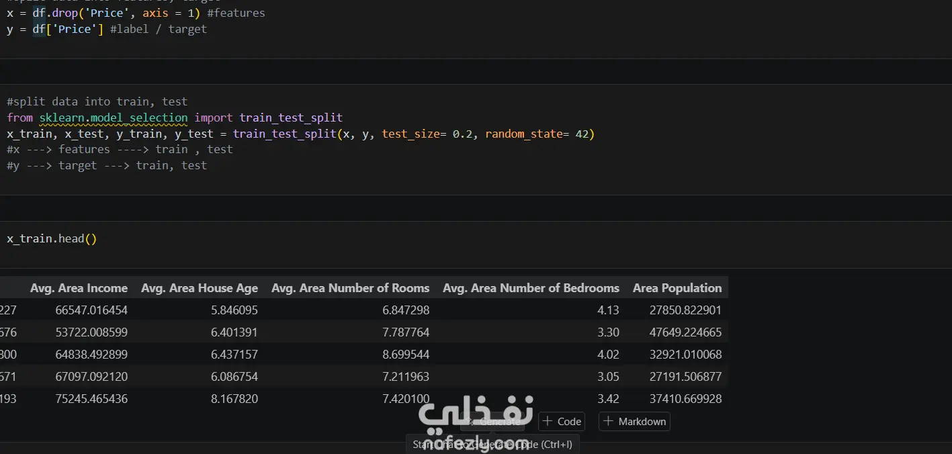Select the house age value 6.086754
Screen dimensions: 952x454
pos(234,377)
